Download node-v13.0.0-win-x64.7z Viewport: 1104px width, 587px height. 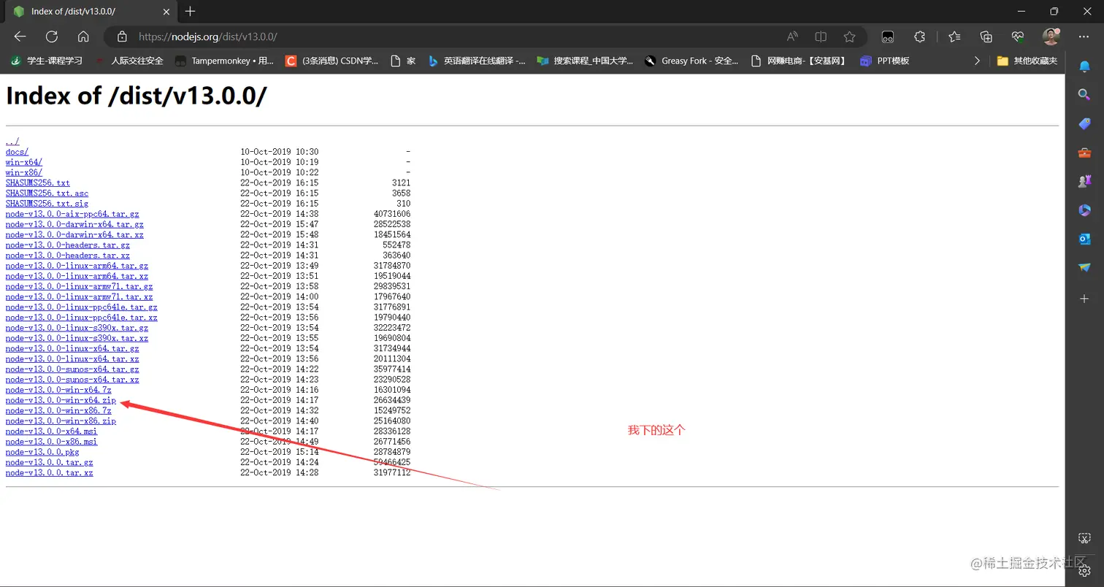click(58, 390)
